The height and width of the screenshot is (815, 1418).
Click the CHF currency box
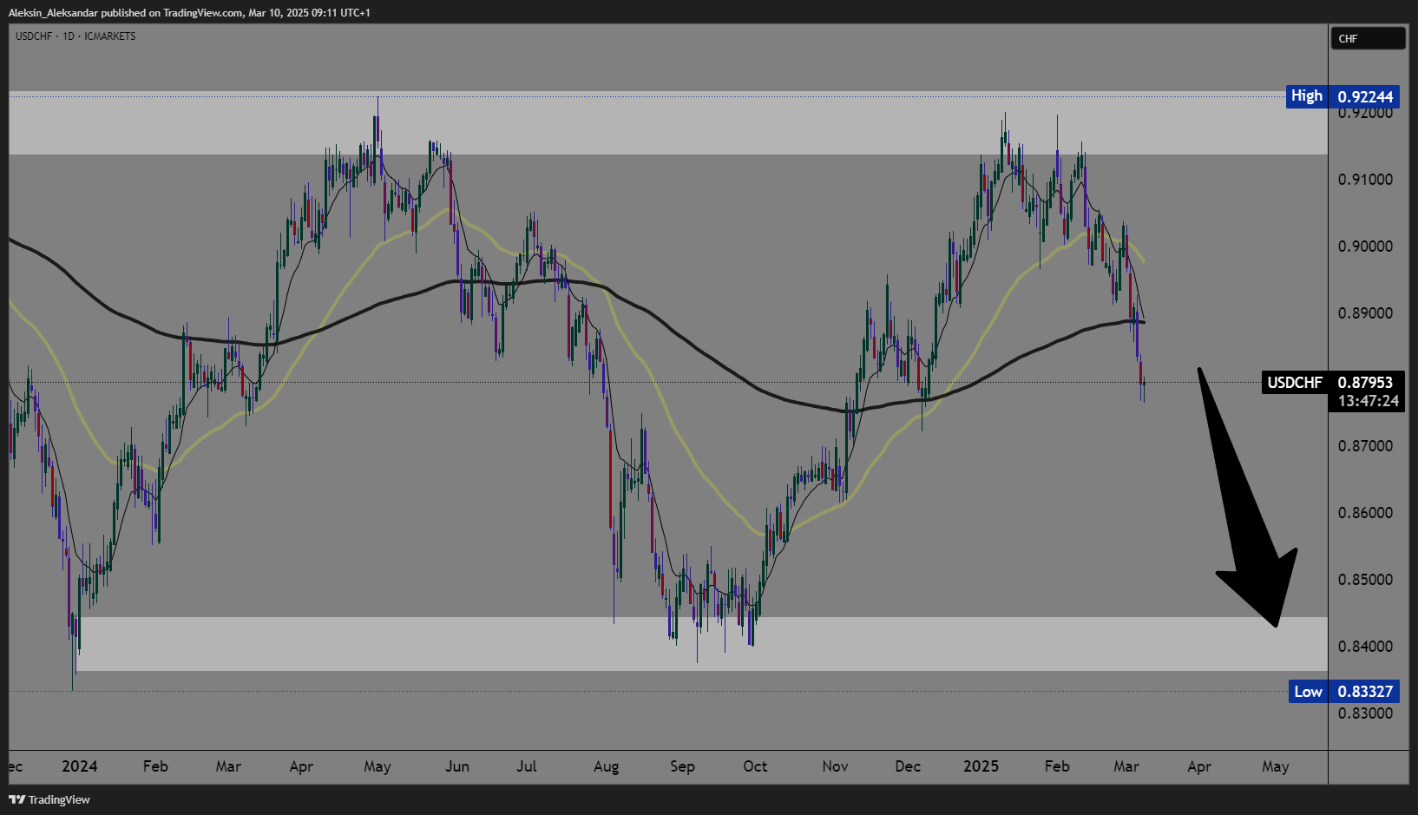(1368, 38)
